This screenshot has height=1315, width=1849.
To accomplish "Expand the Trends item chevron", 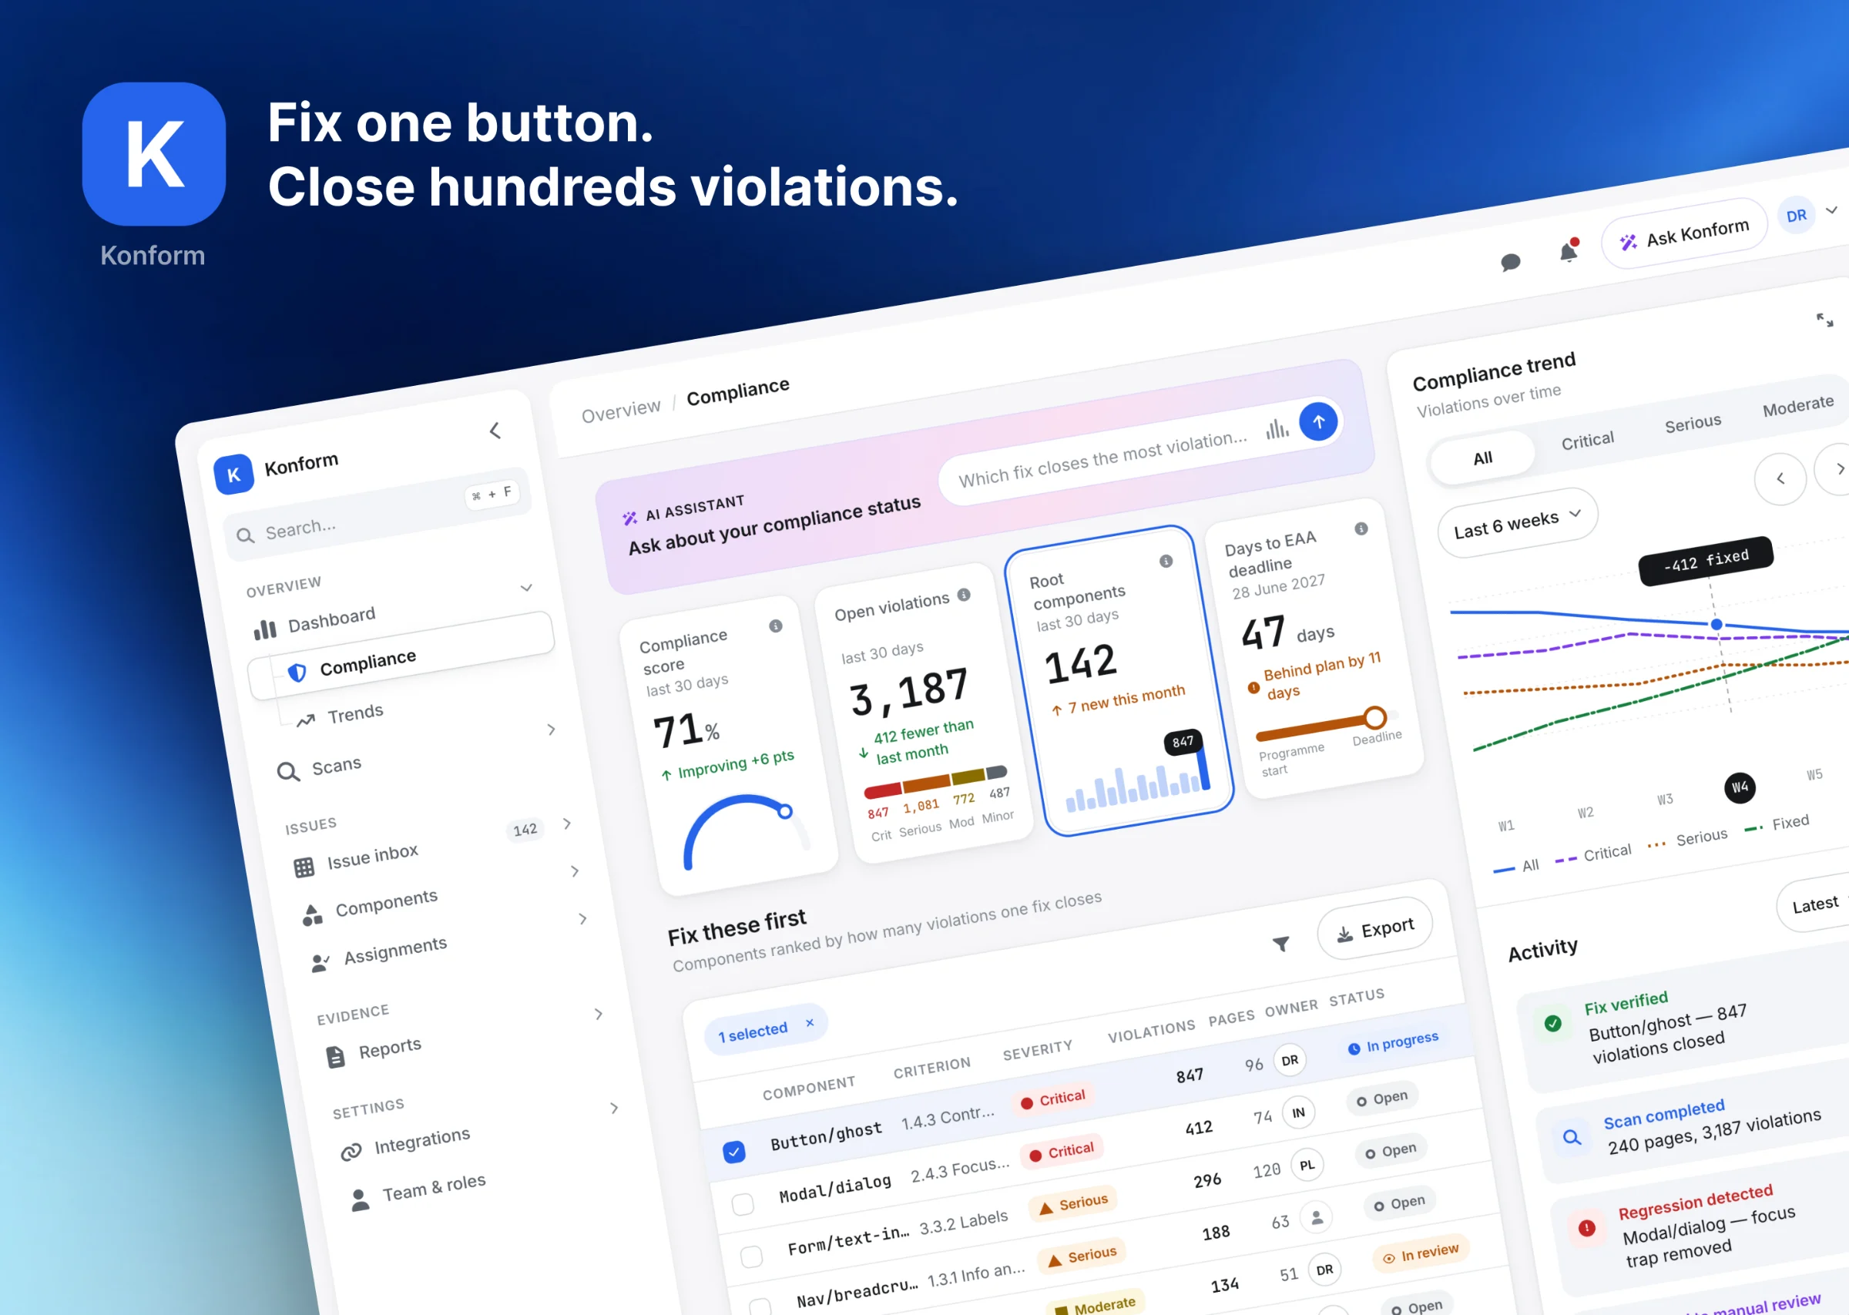I will pos(552,729).
